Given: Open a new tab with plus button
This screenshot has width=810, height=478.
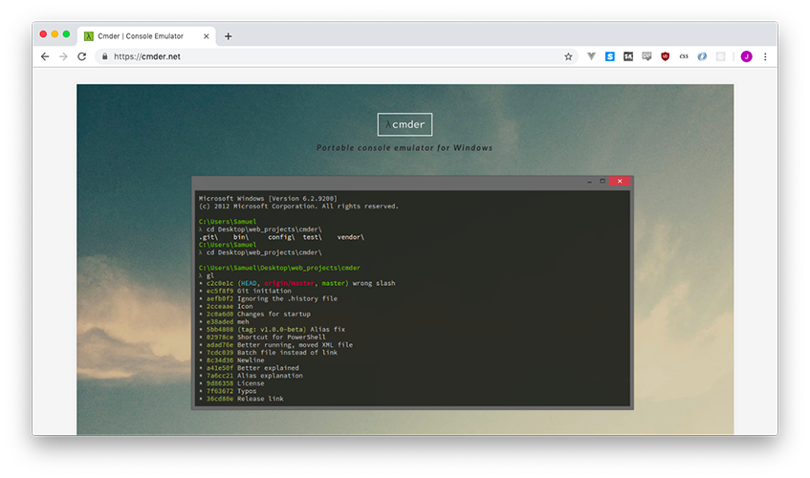Looking at the screenshot, I should pos(229,36).
